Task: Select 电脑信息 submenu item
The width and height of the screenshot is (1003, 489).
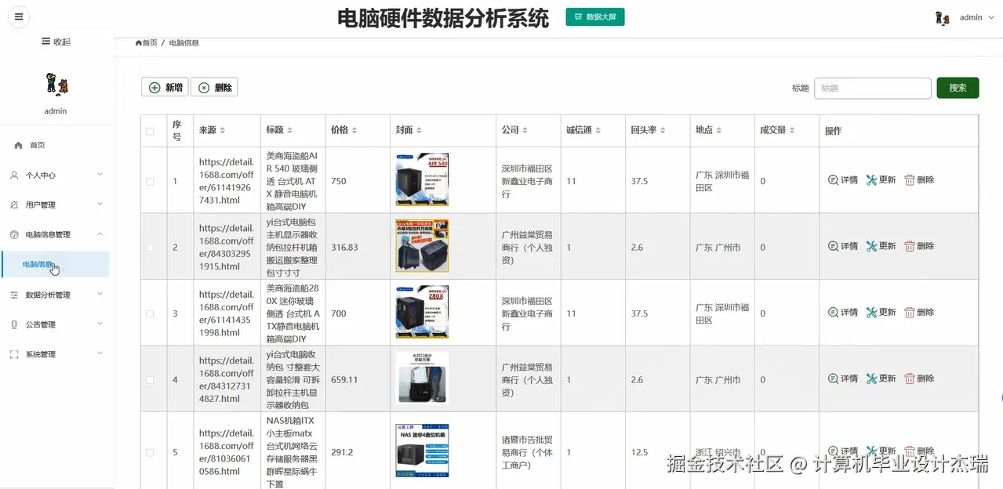Action: click(55, 264)
